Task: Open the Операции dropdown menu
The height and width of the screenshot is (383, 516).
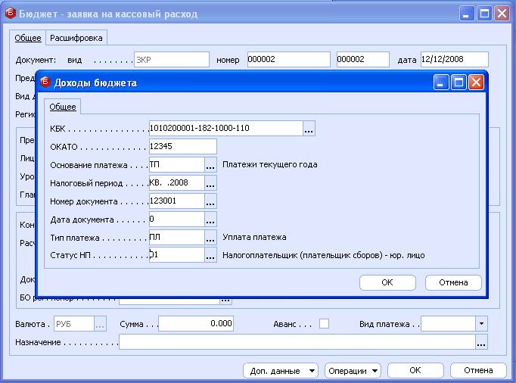Action: (353, 371)
